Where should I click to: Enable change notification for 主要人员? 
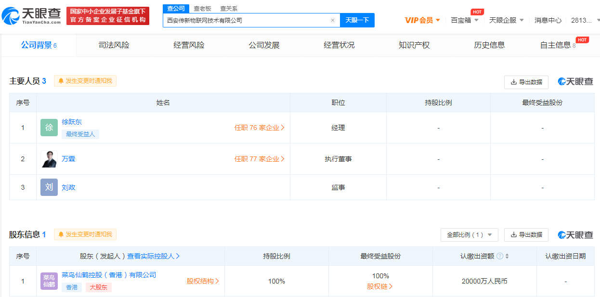point(85,81)
